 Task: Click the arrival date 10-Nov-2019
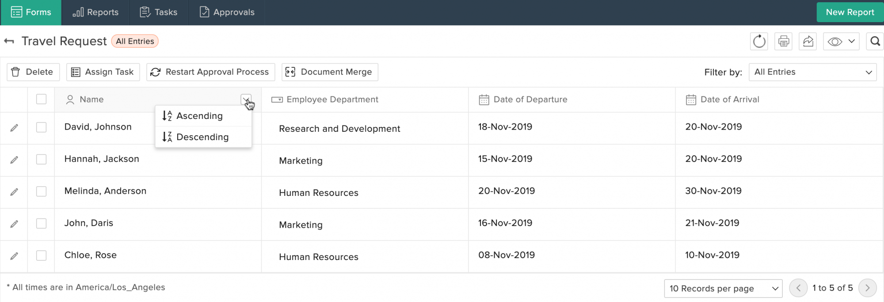tap(712, 255)
